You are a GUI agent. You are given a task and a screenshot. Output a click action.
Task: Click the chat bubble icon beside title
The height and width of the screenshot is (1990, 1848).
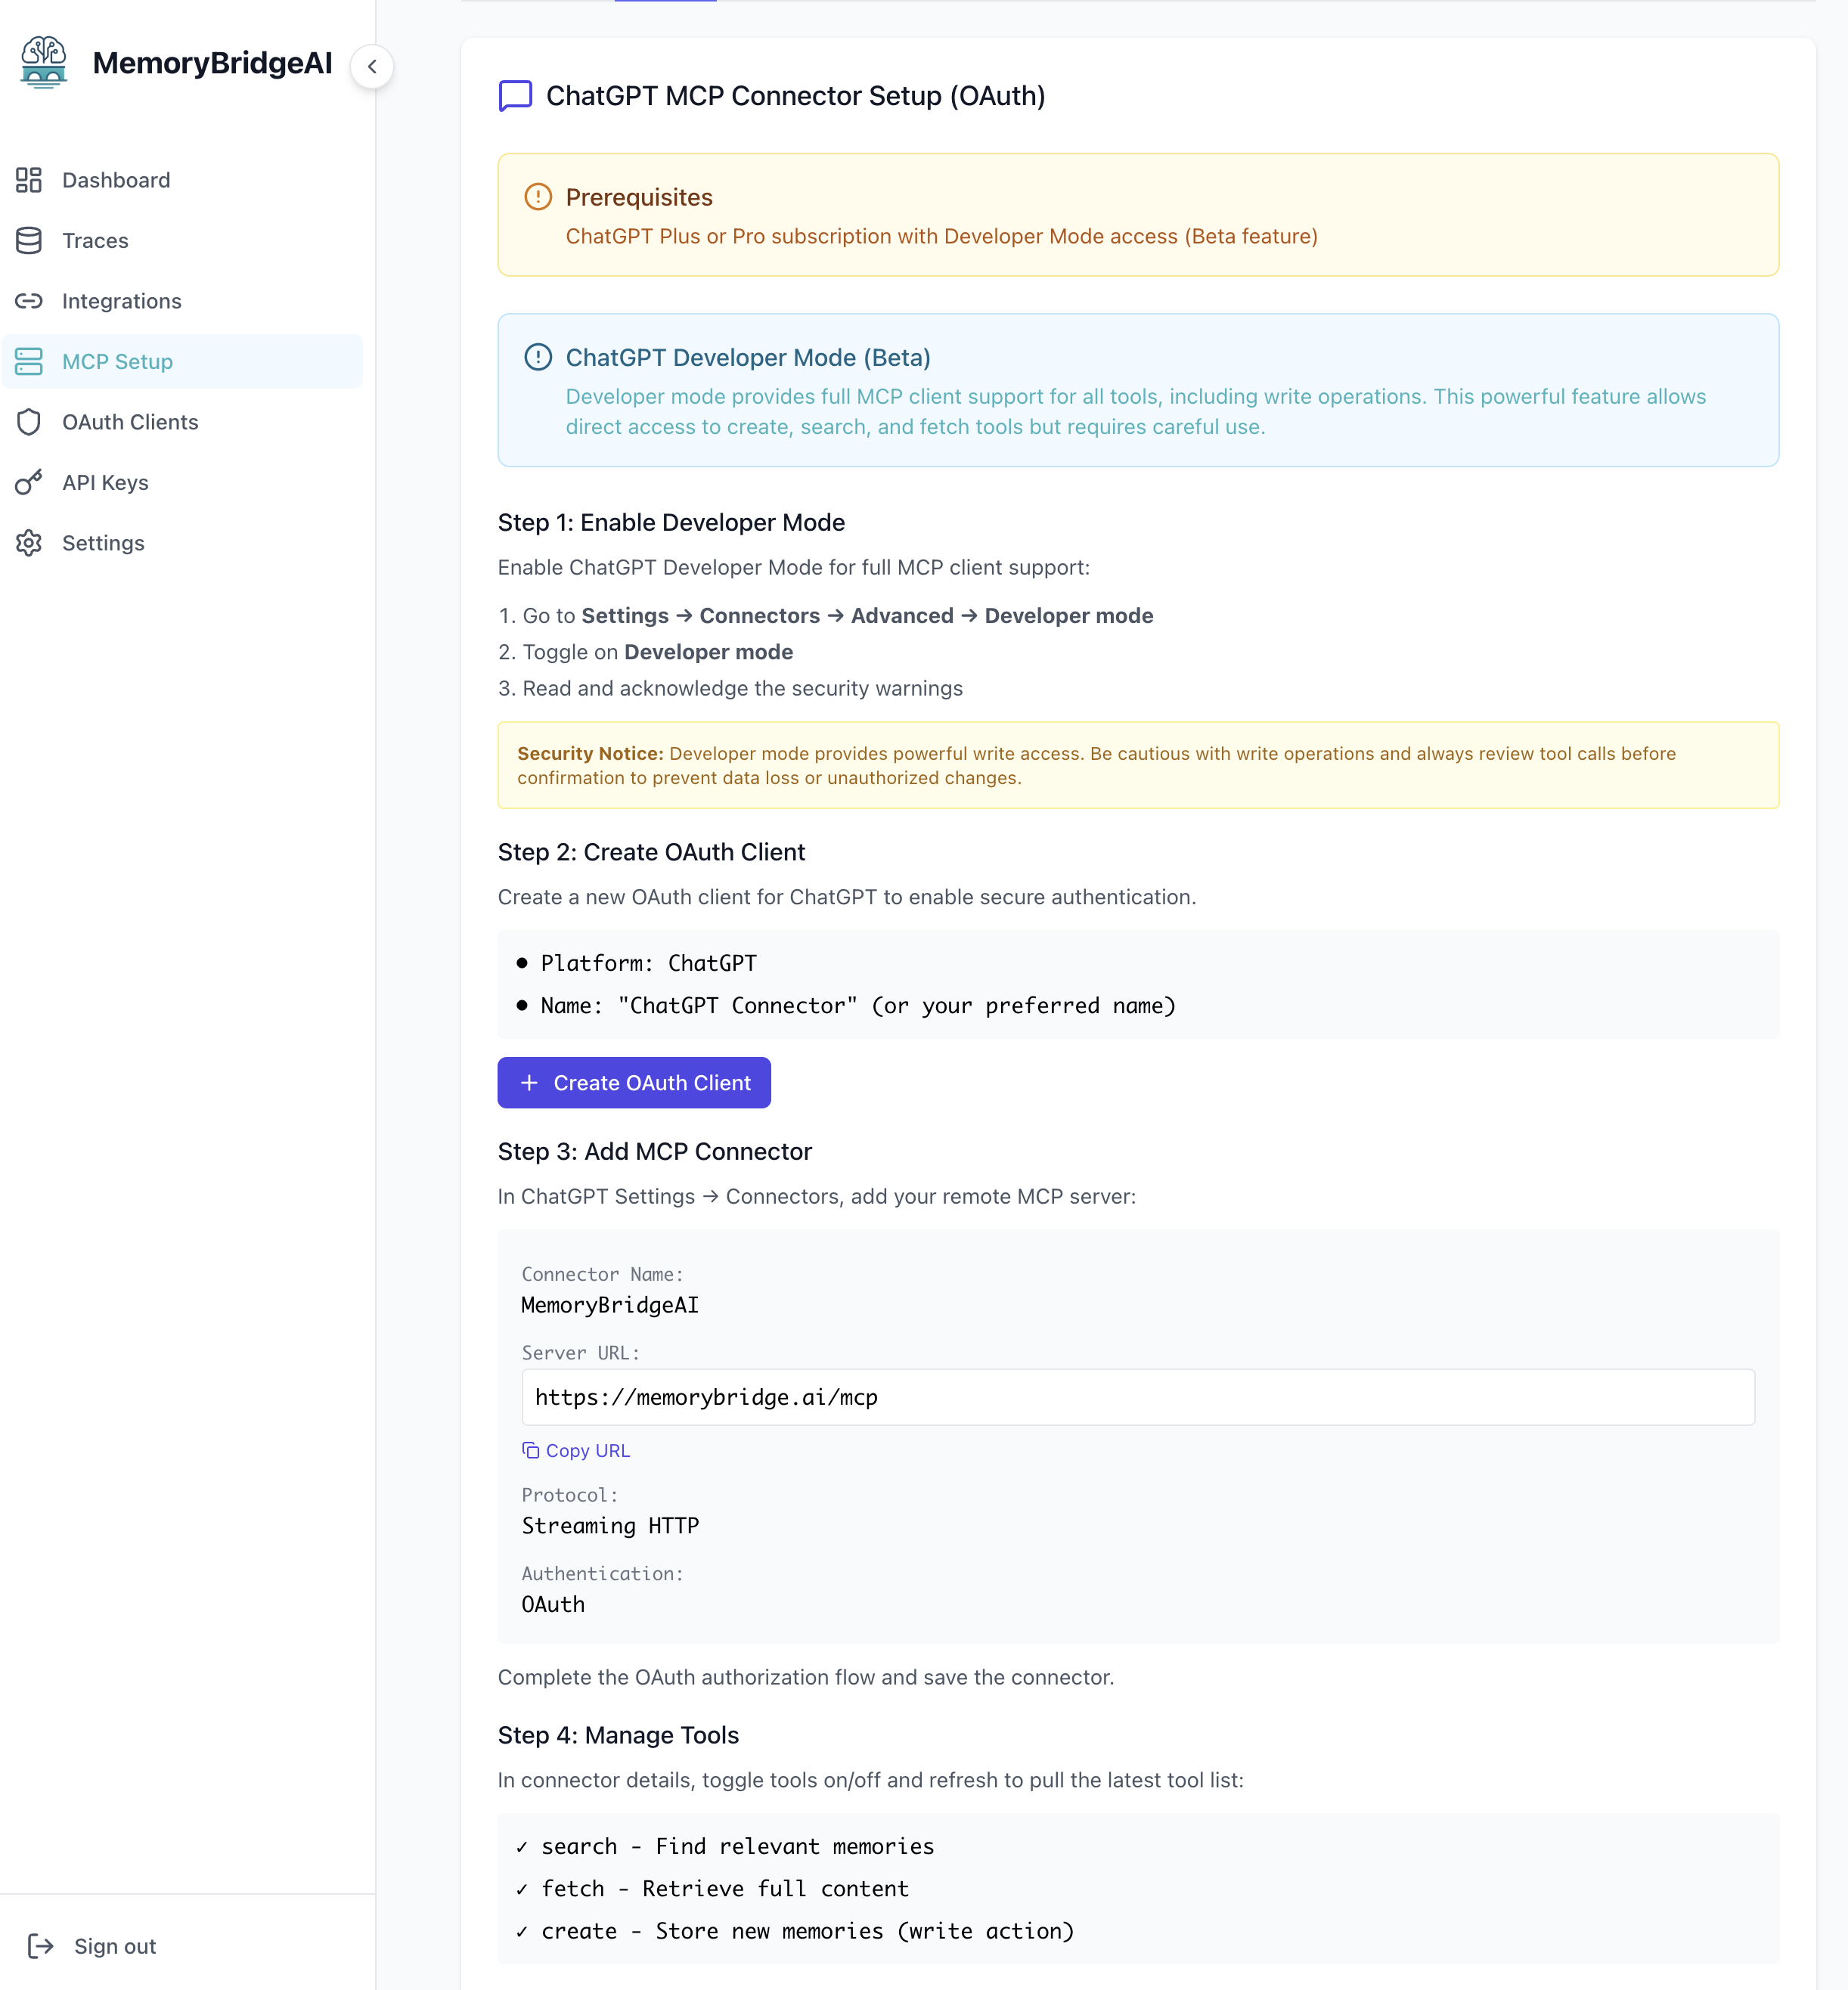515,96
